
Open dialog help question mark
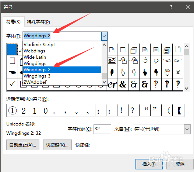(171, 7)
